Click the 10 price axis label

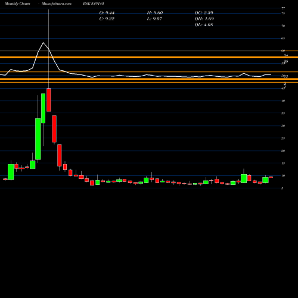(283, 176)
